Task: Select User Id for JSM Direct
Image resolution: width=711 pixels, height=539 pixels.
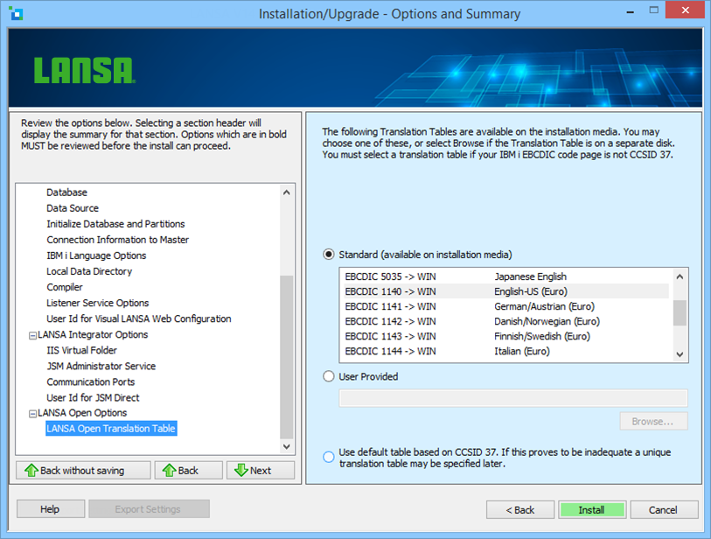Action: pos(93,398)
